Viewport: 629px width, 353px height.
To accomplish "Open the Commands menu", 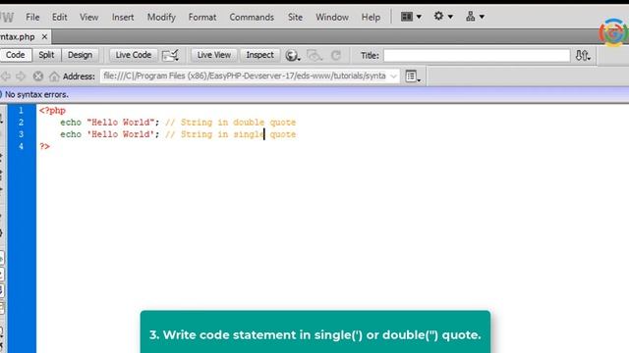I will pyautogui.click(x=252, y=18).
